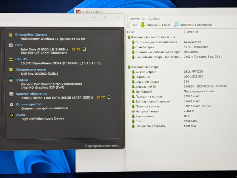Click the magnifier driver update icon
This screenshot has height=178, width=237.
(176, 25)
